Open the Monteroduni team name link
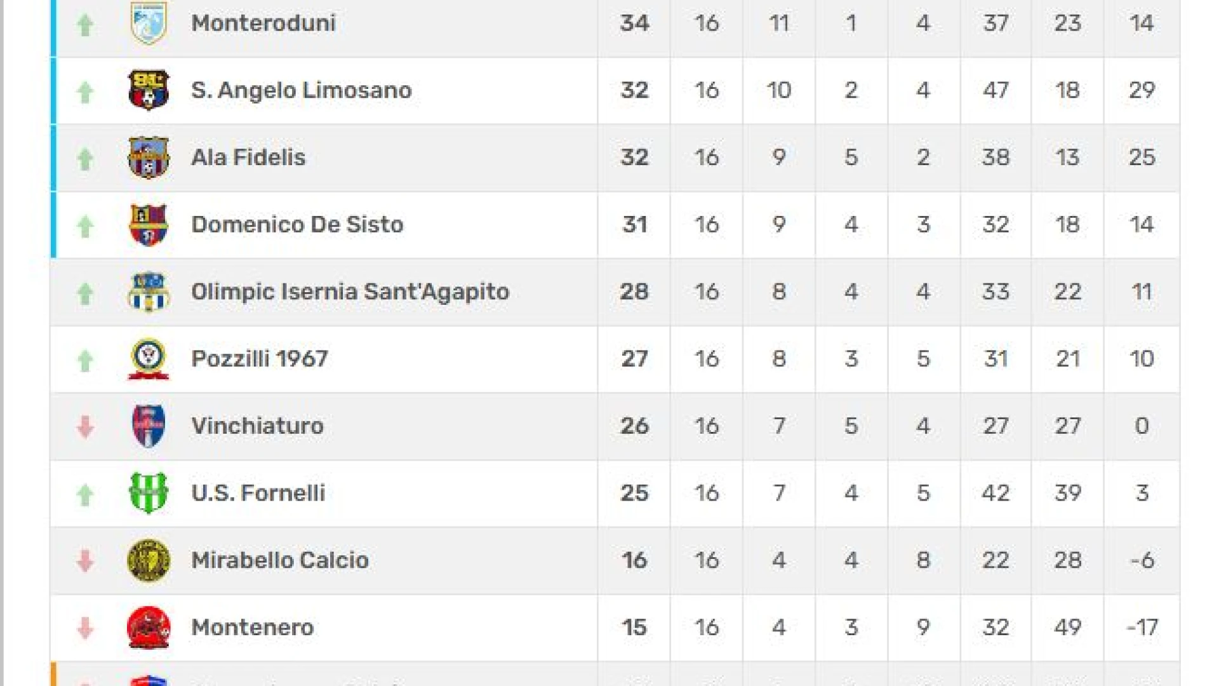This screenshot has height=686, width=1219. (x=263, y=23)
